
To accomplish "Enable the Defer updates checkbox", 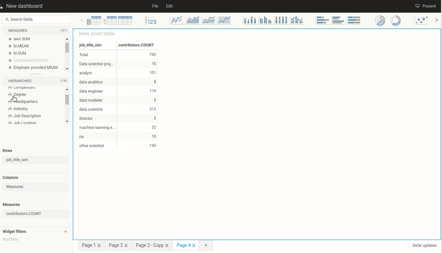I will pyautogui.click(x=408, y=246).
